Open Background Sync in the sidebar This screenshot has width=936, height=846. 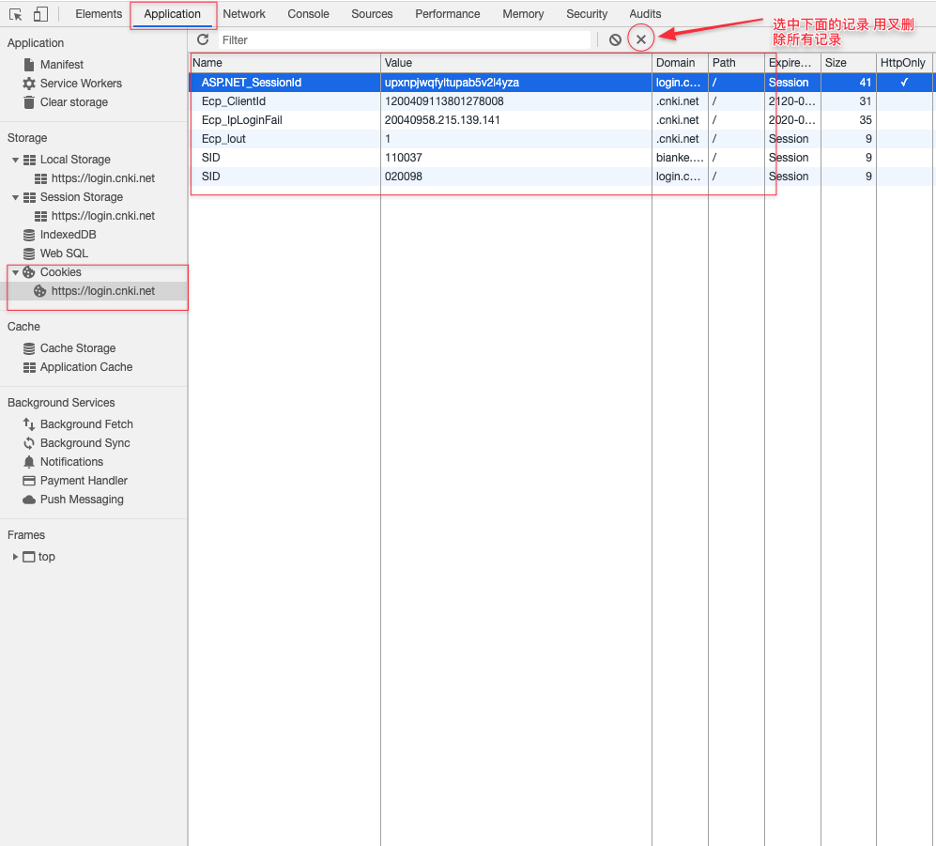point(84,443)
